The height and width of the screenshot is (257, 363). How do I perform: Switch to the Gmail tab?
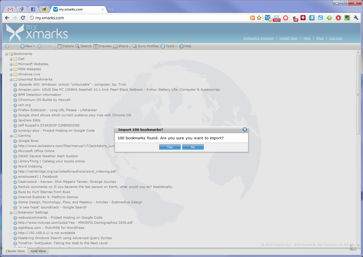click(10, 9)
